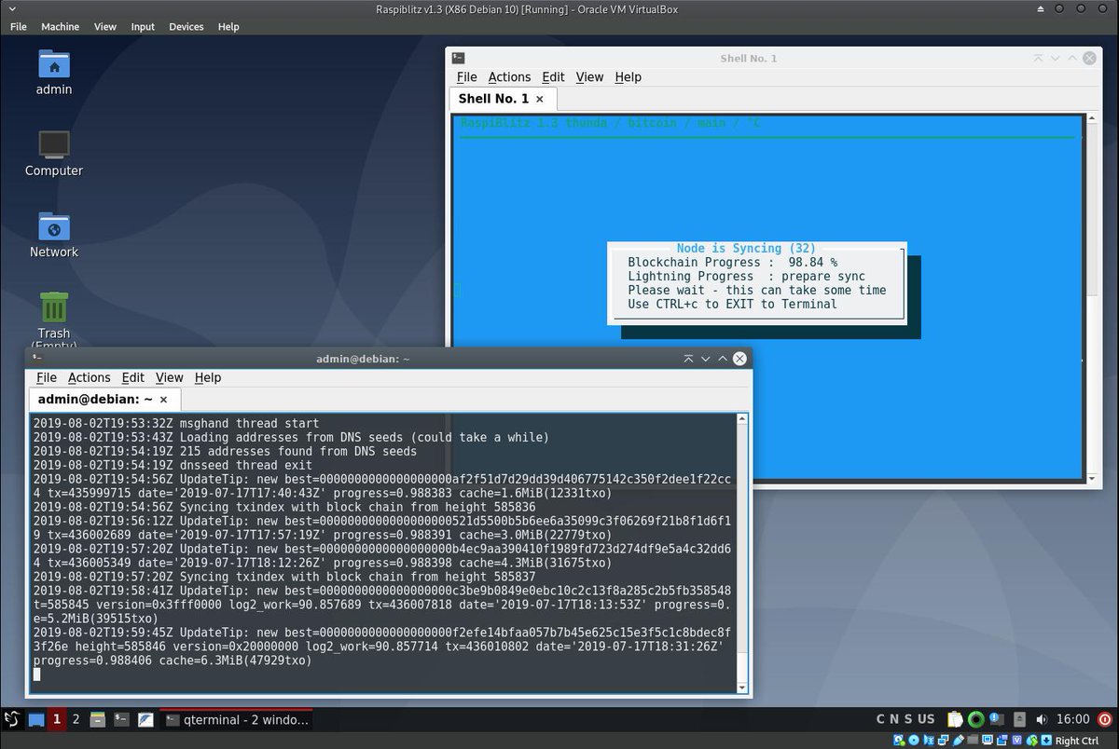The height and width of the screenshot is (749, 1119).
Task: Click 'Use CTRL+c to EXIT to Terminal' text
Action: [x=732, y=304]
